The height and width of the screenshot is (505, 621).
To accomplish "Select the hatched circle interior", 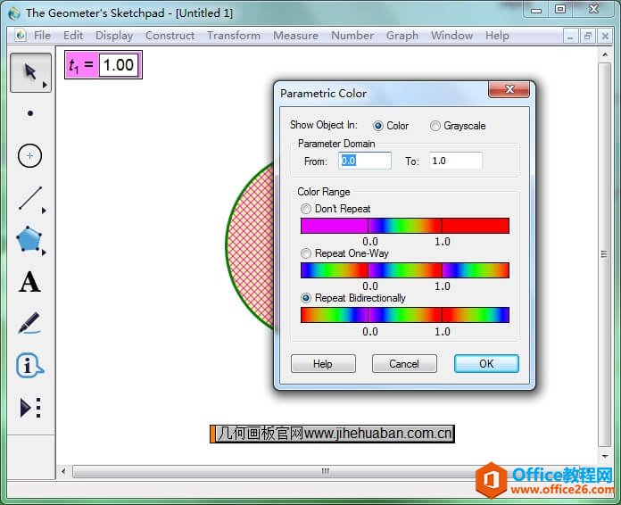I will pos(253,244).
